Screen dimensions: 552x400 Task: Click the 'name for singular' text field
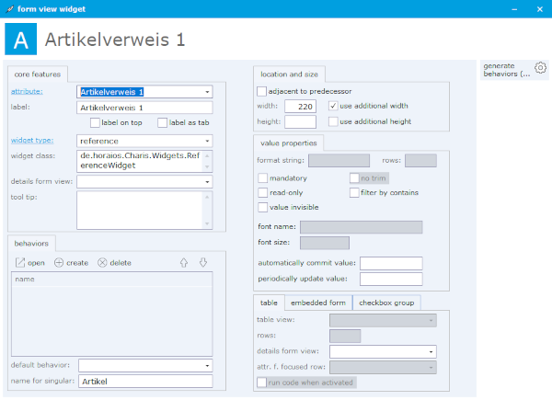pos(144,381)
